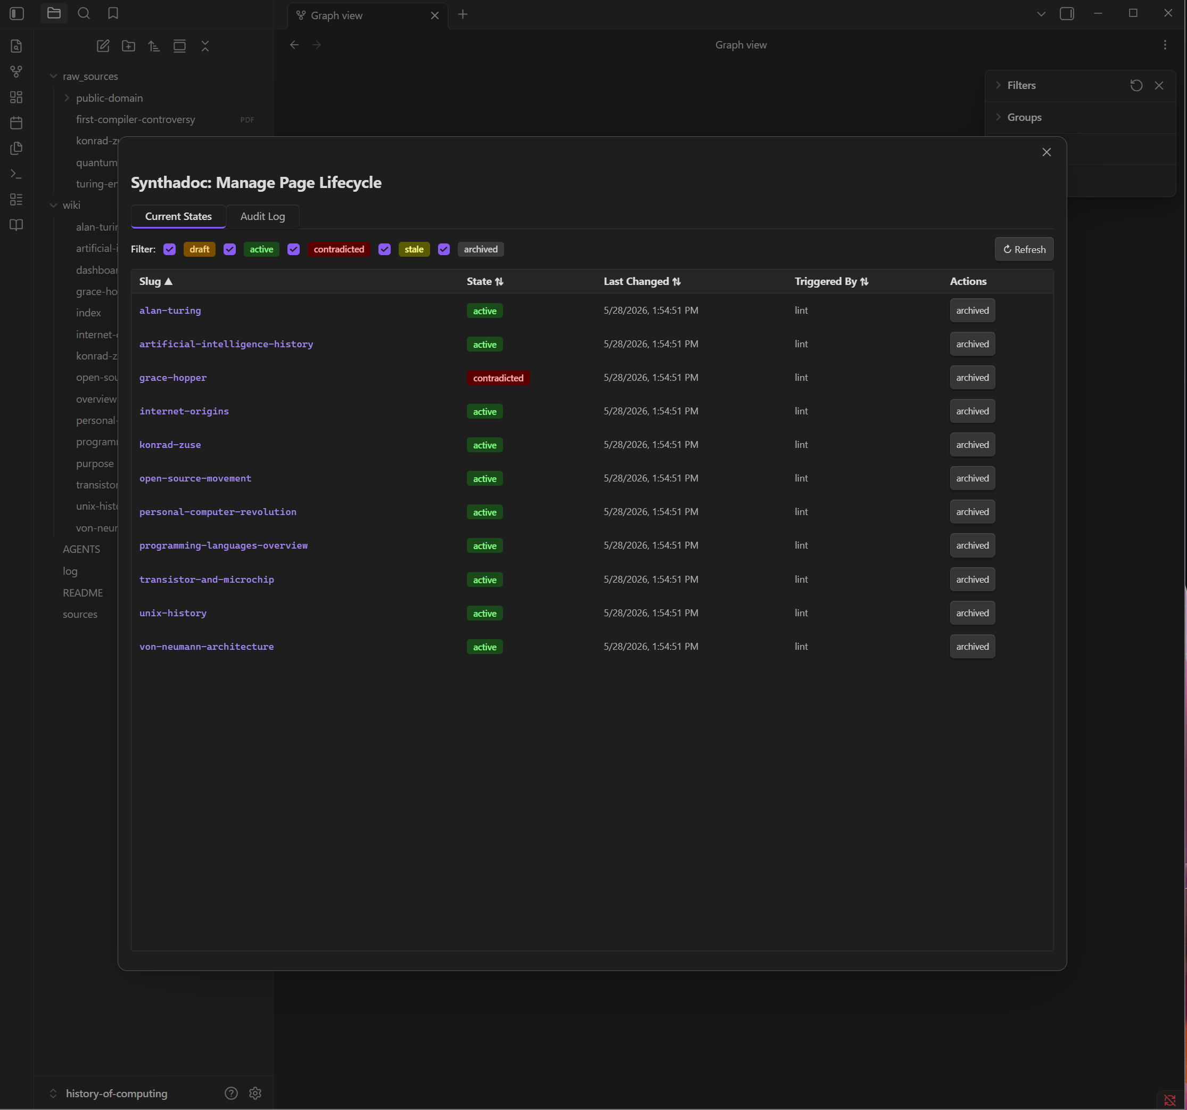Viewport: 1187px width, 1110px height.
Task: Click the contradicted state badge for grace-hopper
Action: coord(498,378)
